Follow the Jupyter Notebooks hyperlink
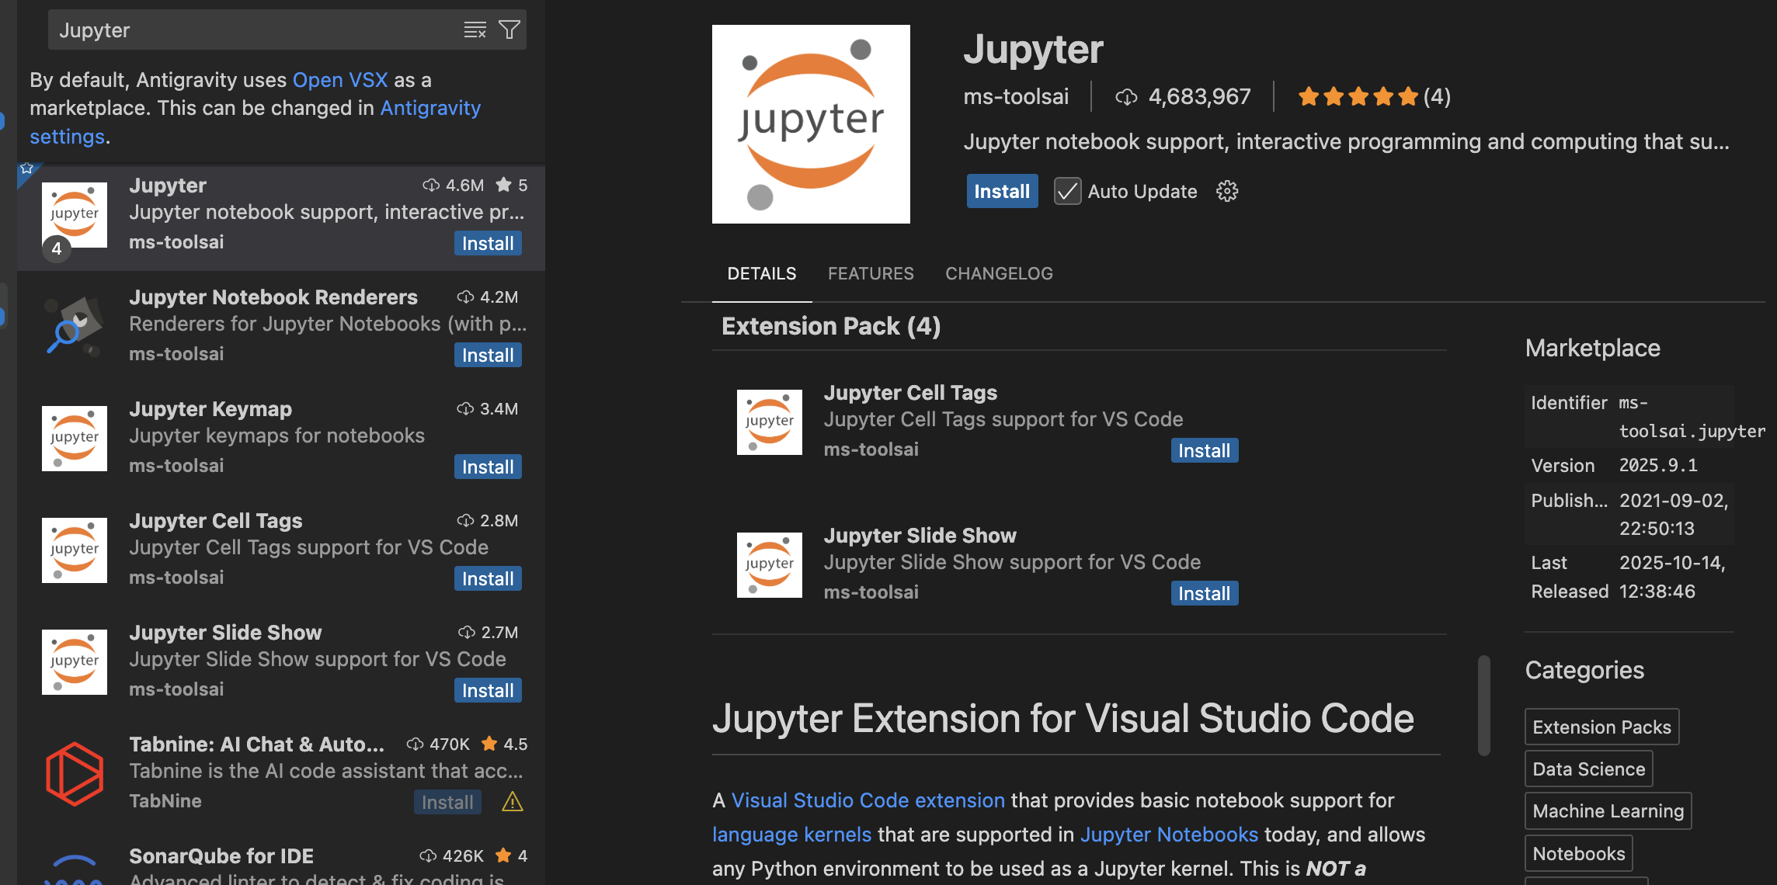This screenshot has height=885, width=1777. coord(1168,835)
